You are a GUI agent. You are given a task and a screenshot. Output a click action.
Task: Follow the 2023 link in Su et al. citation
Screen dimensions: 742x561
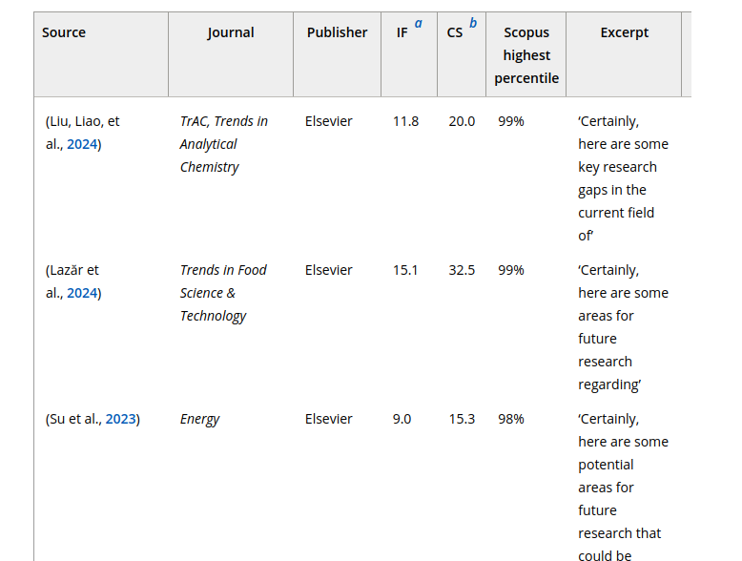click(121, 419)
